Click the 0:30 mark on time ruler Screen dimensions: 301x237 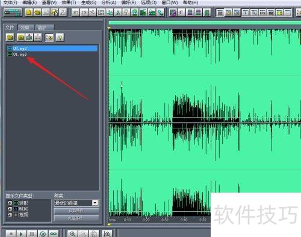point(165,220)
